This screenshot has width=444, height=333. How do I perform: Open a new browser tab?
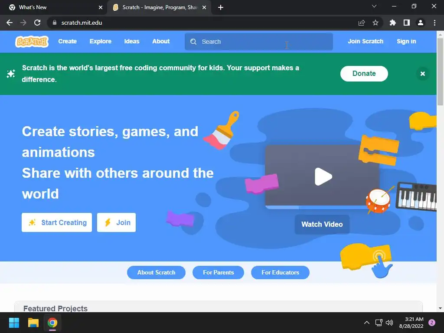221,8
